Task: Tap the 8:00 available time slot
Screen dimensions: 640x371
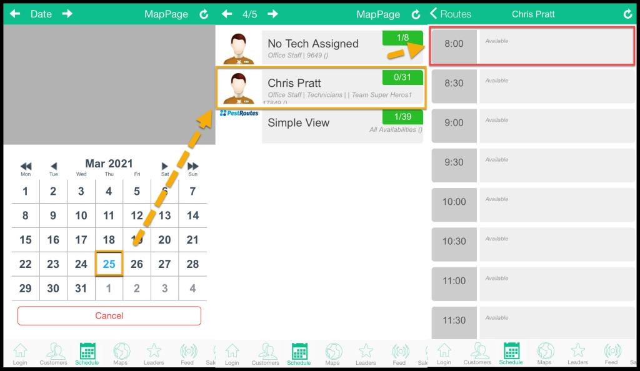Action: [x=532, y=47]
